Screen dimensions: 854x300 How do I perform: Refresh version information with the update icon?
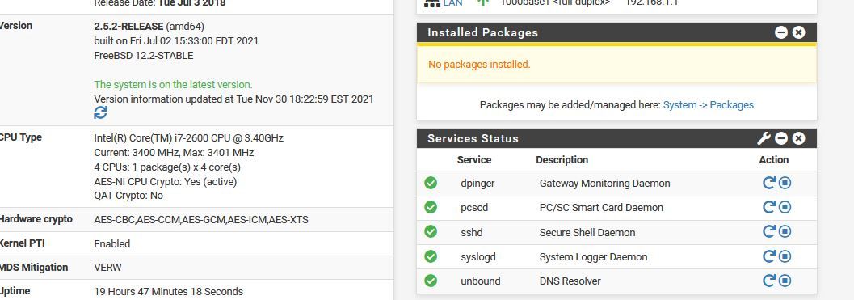101,112
